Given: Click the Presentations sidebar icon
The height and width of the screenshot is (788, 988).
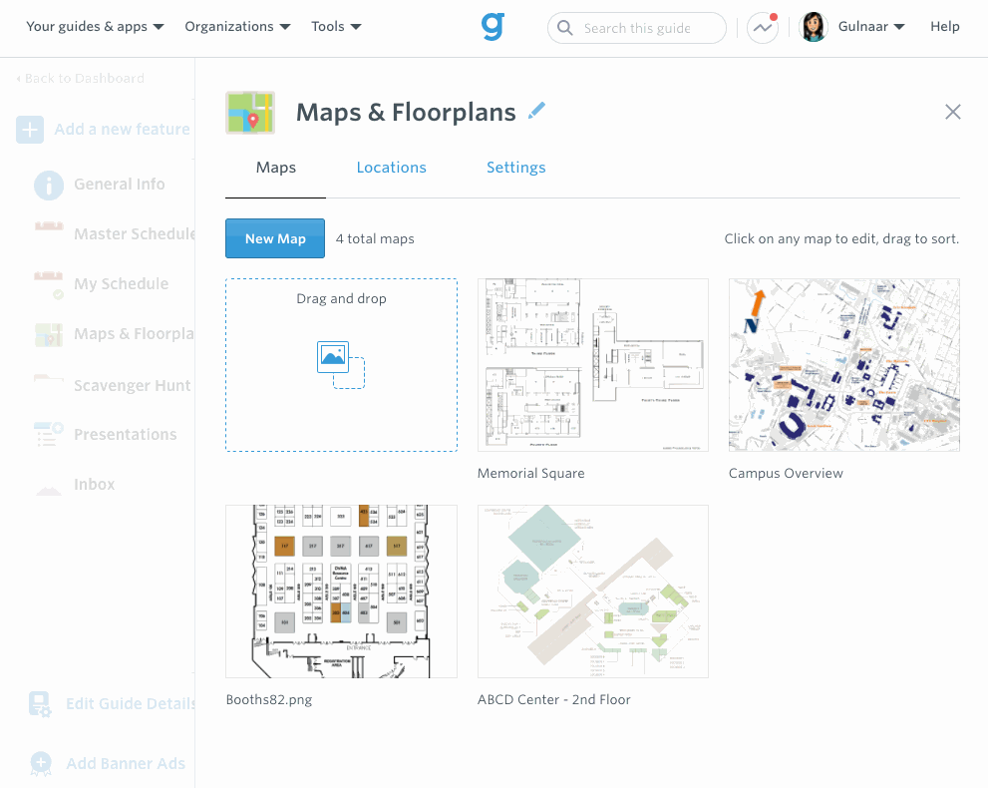Looking at the screenshot, I should [49, 434].
